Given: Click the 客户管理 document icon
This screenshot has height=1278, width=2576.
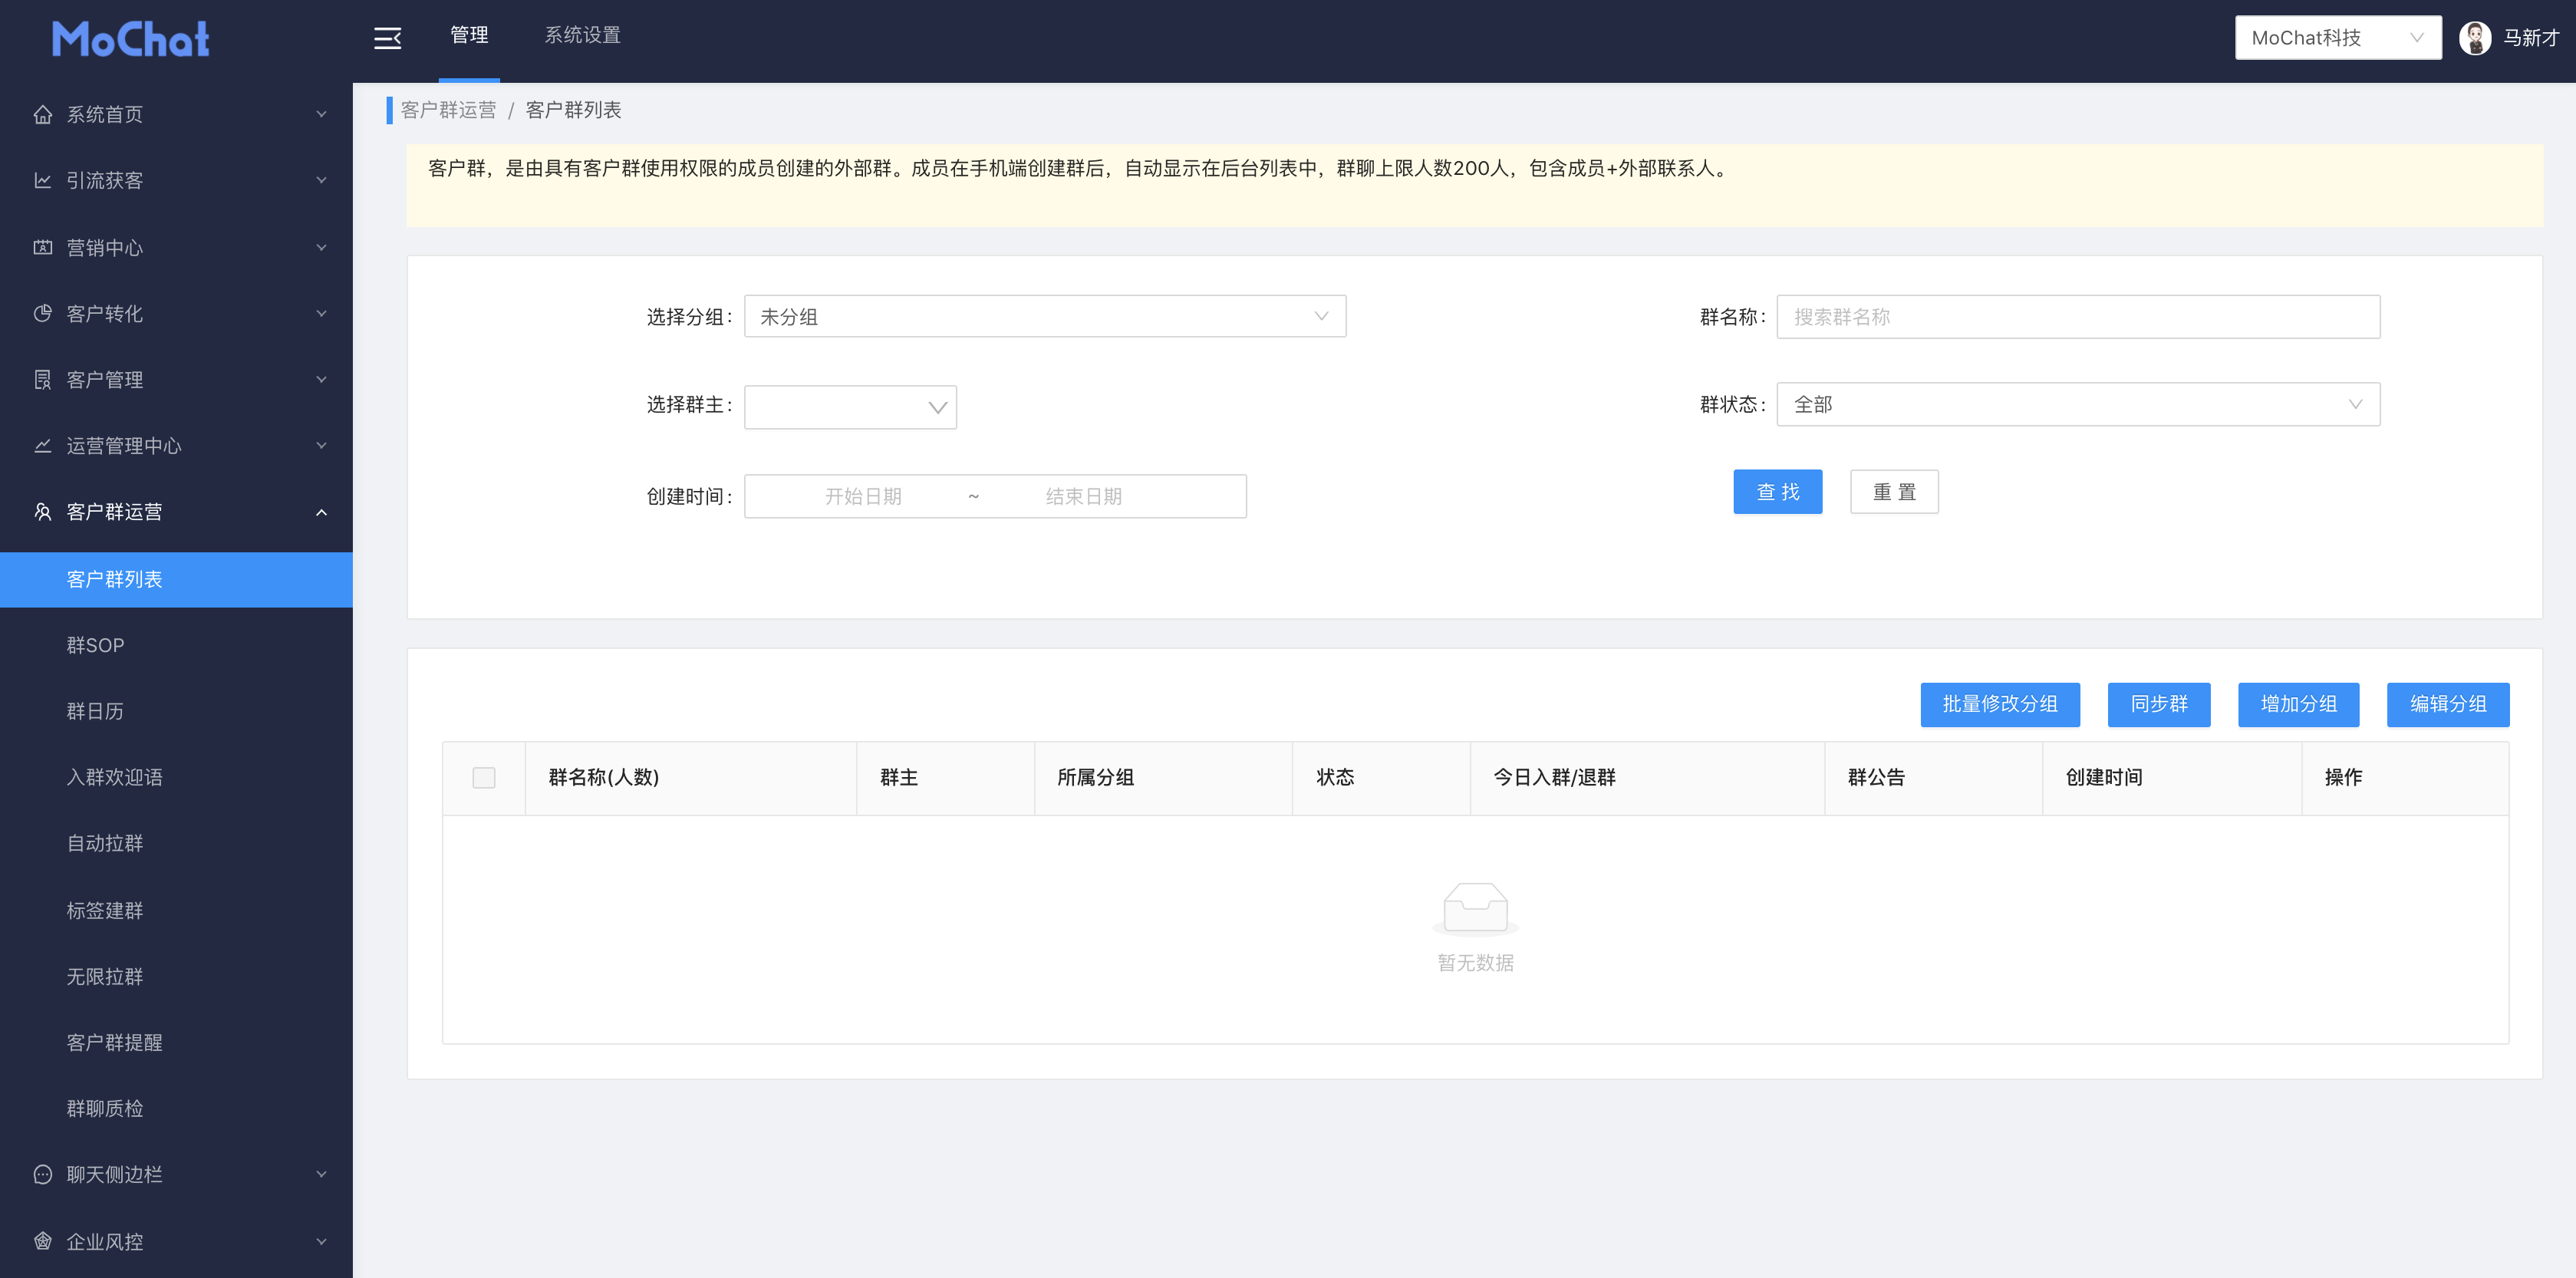Looking at the screenshot, I should click(x=42, y=380).
